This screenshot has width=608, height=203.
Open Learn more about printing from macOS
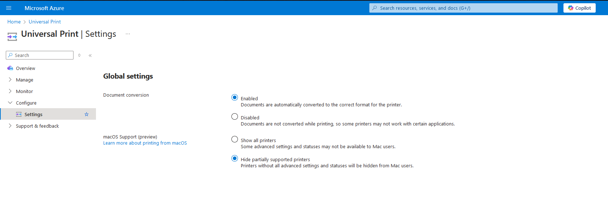coord(145,143)
